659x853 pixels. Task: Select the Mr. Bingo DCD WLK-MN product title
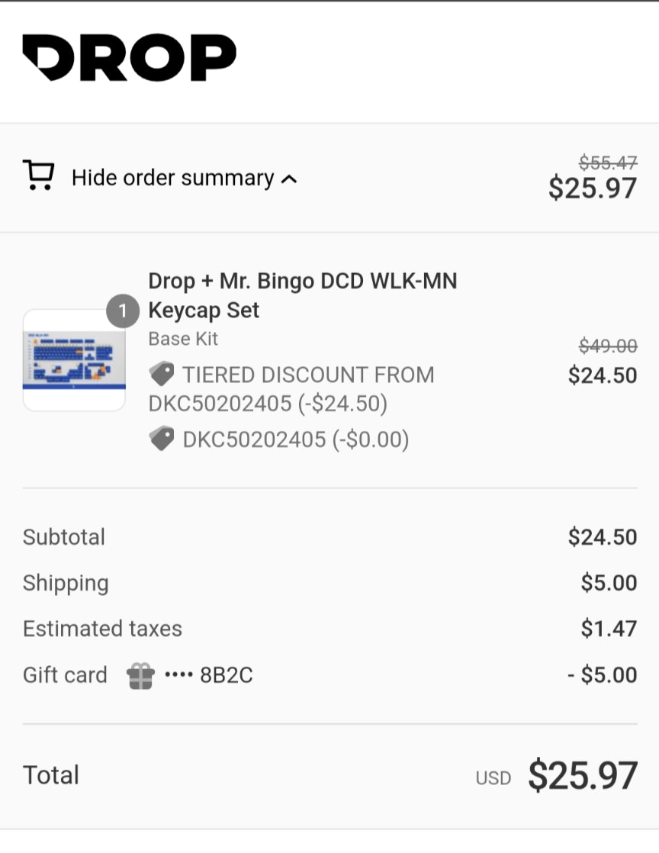[x=302, y=295]
